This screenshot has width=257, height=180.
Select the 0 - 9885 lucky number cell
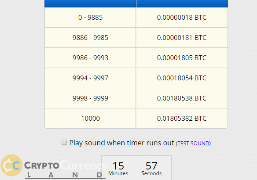(x=90, y=18)
